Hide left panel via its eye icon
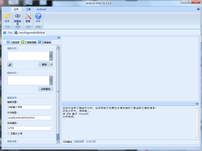202x151 pixels. click(59, 38)
